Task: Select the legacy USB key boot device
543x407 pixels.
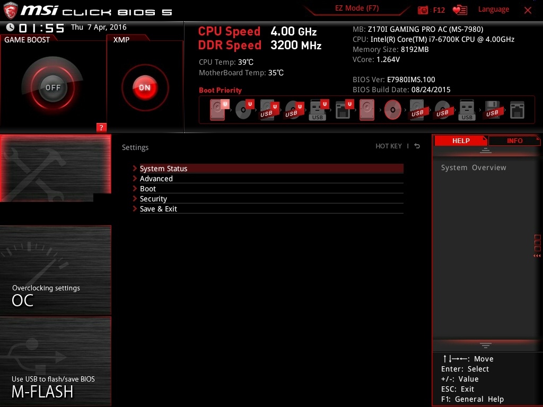Action: pos(467,110)
